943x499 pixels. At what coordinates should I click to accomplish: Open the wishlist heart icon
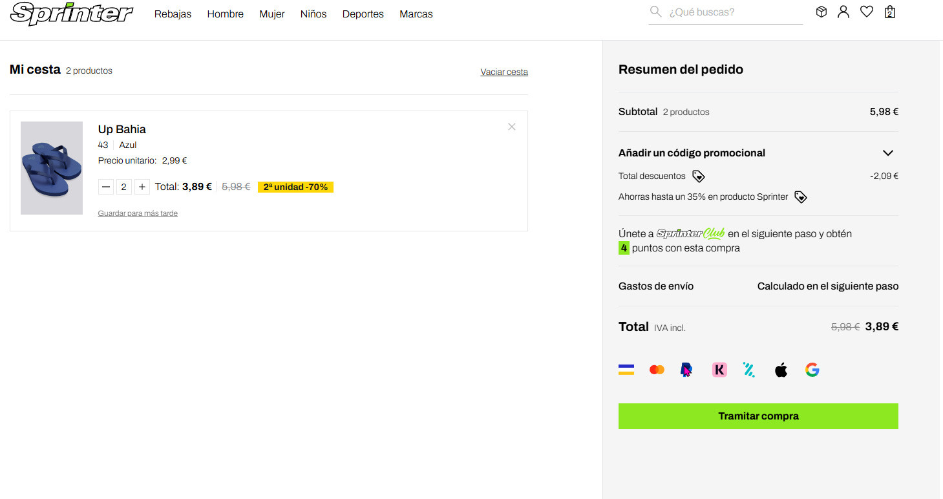pos(867,12)
